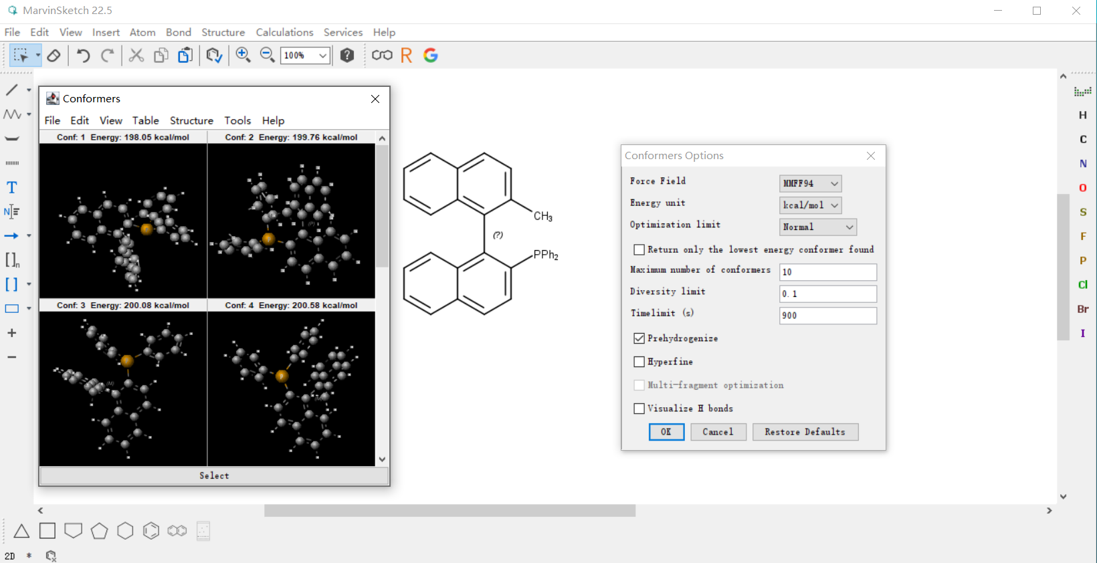This screenshot has height=563, width=1097.
Task: Click Restore Defaults button
Action: coord(805,432)
